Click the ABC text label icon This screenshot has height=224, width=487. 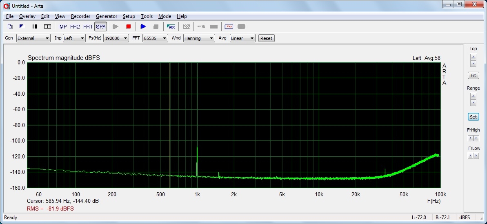point(171,26)
